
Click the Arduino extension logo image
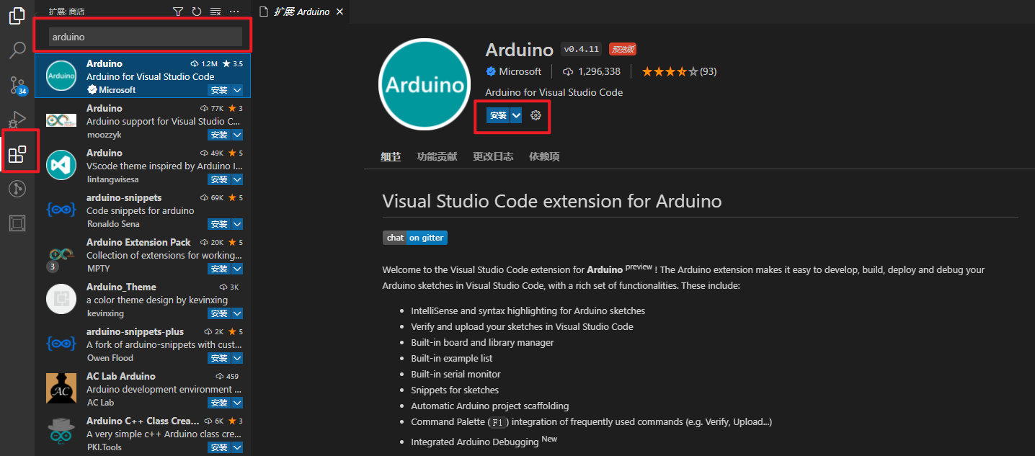(425, 84)
